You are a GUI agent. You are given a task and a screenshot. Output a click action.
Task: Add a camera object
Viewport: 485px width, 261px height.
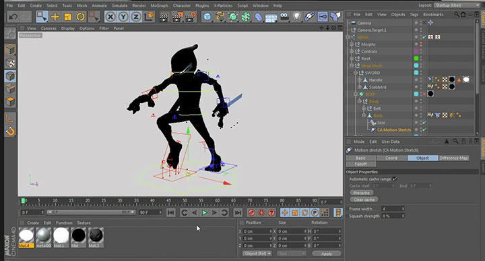tap(284, 17)
